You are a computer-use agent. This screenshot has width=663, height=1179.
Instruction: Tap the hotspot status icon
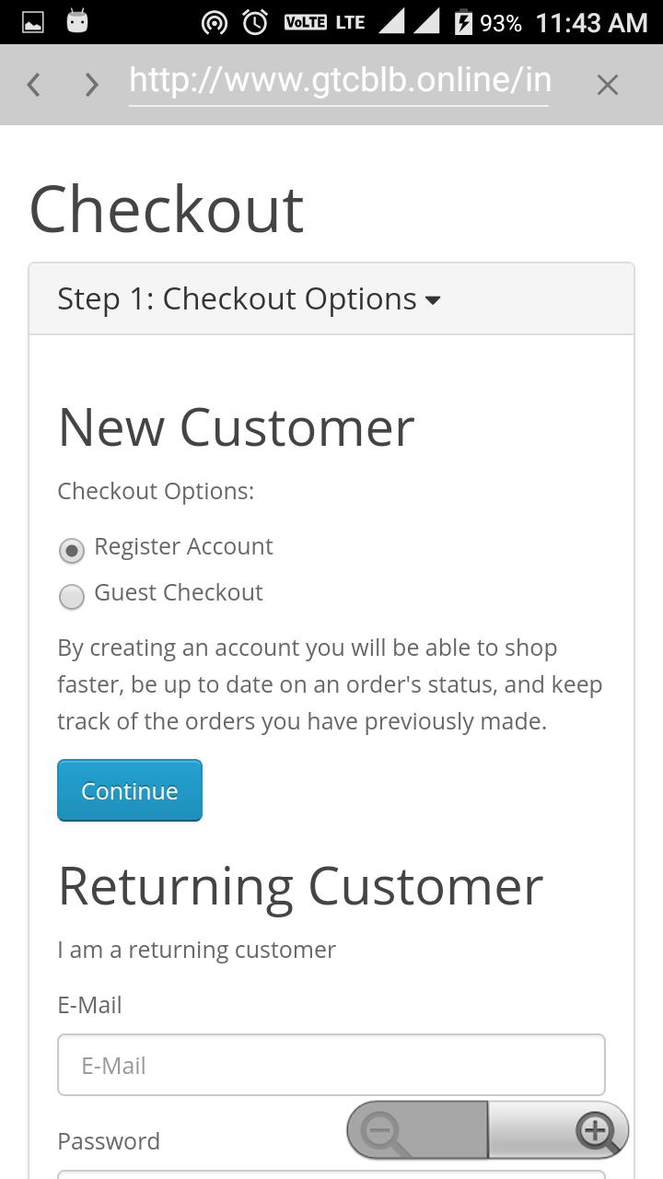pos(215,22)
